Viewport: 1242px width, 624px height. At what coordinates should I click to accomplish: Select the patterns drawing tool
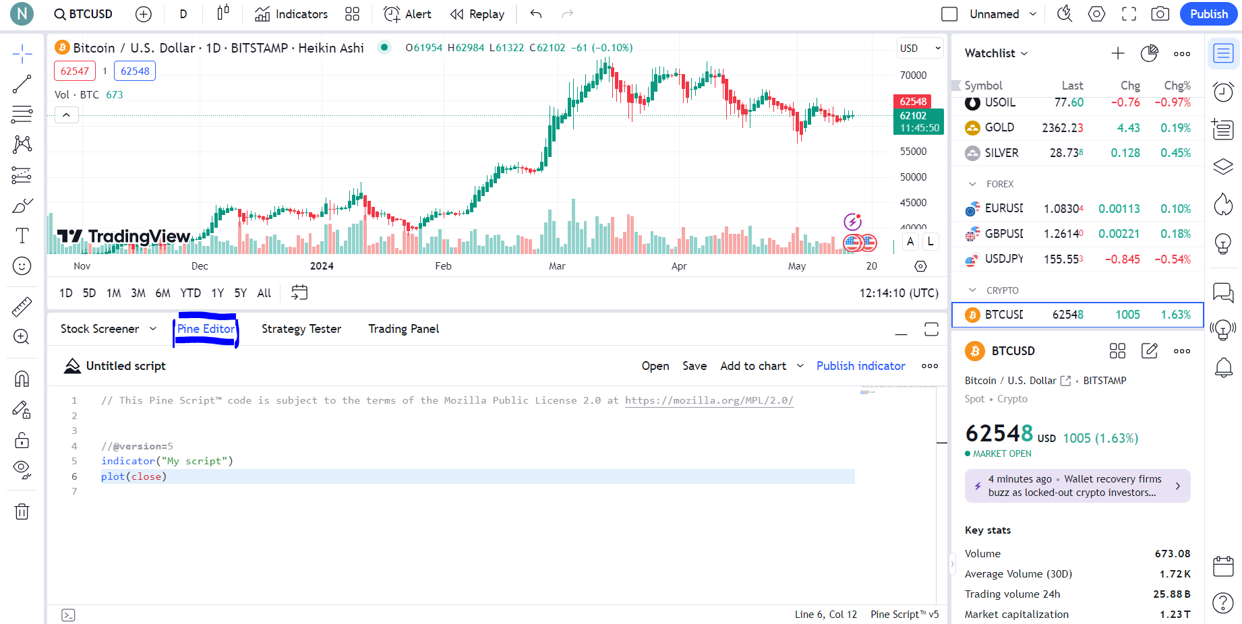pyautogui.click(x=22, y=144)
